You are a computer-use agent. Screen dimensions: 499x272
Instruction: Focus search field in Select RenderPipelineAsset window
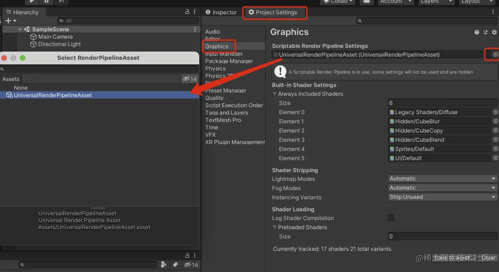pyautogui.click(x=99, y=69)
